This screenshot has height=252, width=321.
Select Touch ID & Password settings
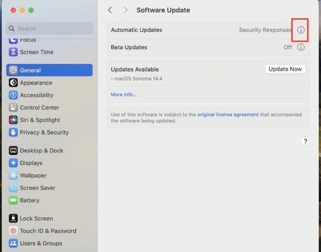[x=48, y=231]
